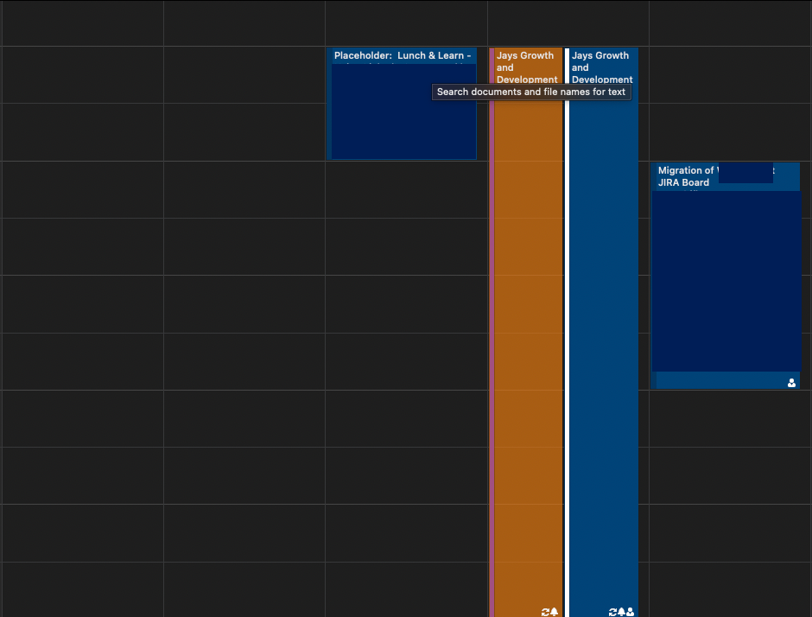812x617 pixels.
Task: Click the recurrence icon on the blue Jays event
Action: 612,611
